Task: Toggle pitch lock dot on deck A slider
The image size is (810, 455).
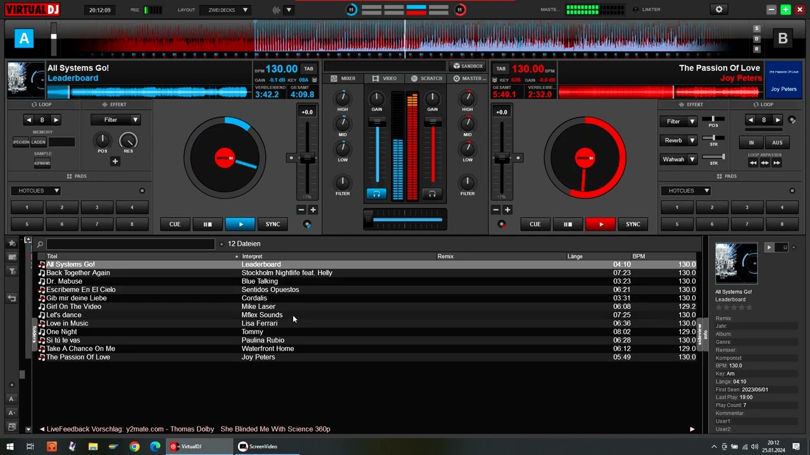Action: (x=291, y=157)
